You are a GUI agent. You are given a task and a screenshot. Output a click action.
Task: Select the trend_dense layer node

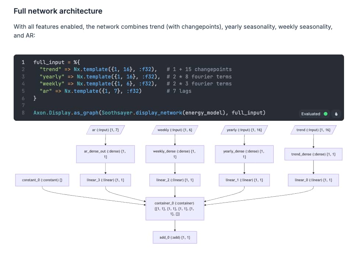[x=313, y=154]
